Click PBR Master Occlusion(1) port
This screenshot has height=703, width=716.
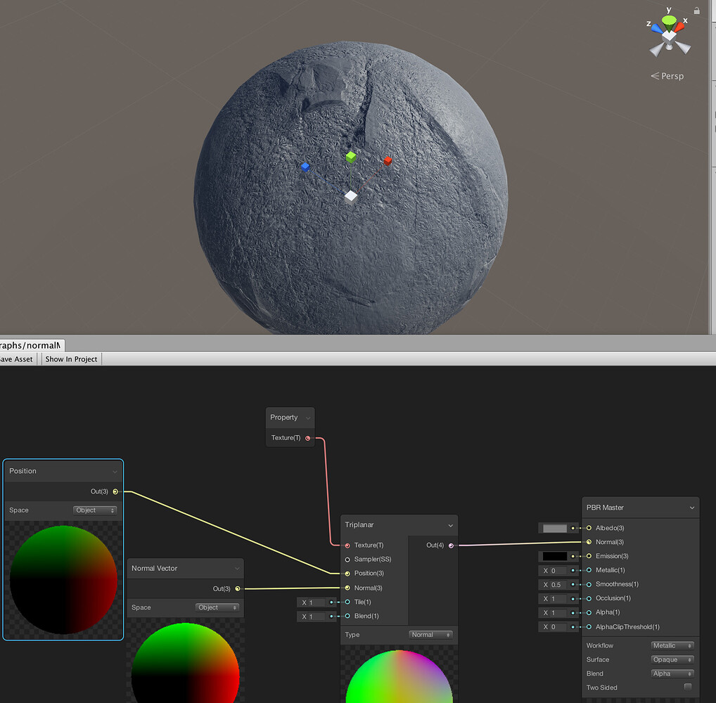[x=589, y=598]
